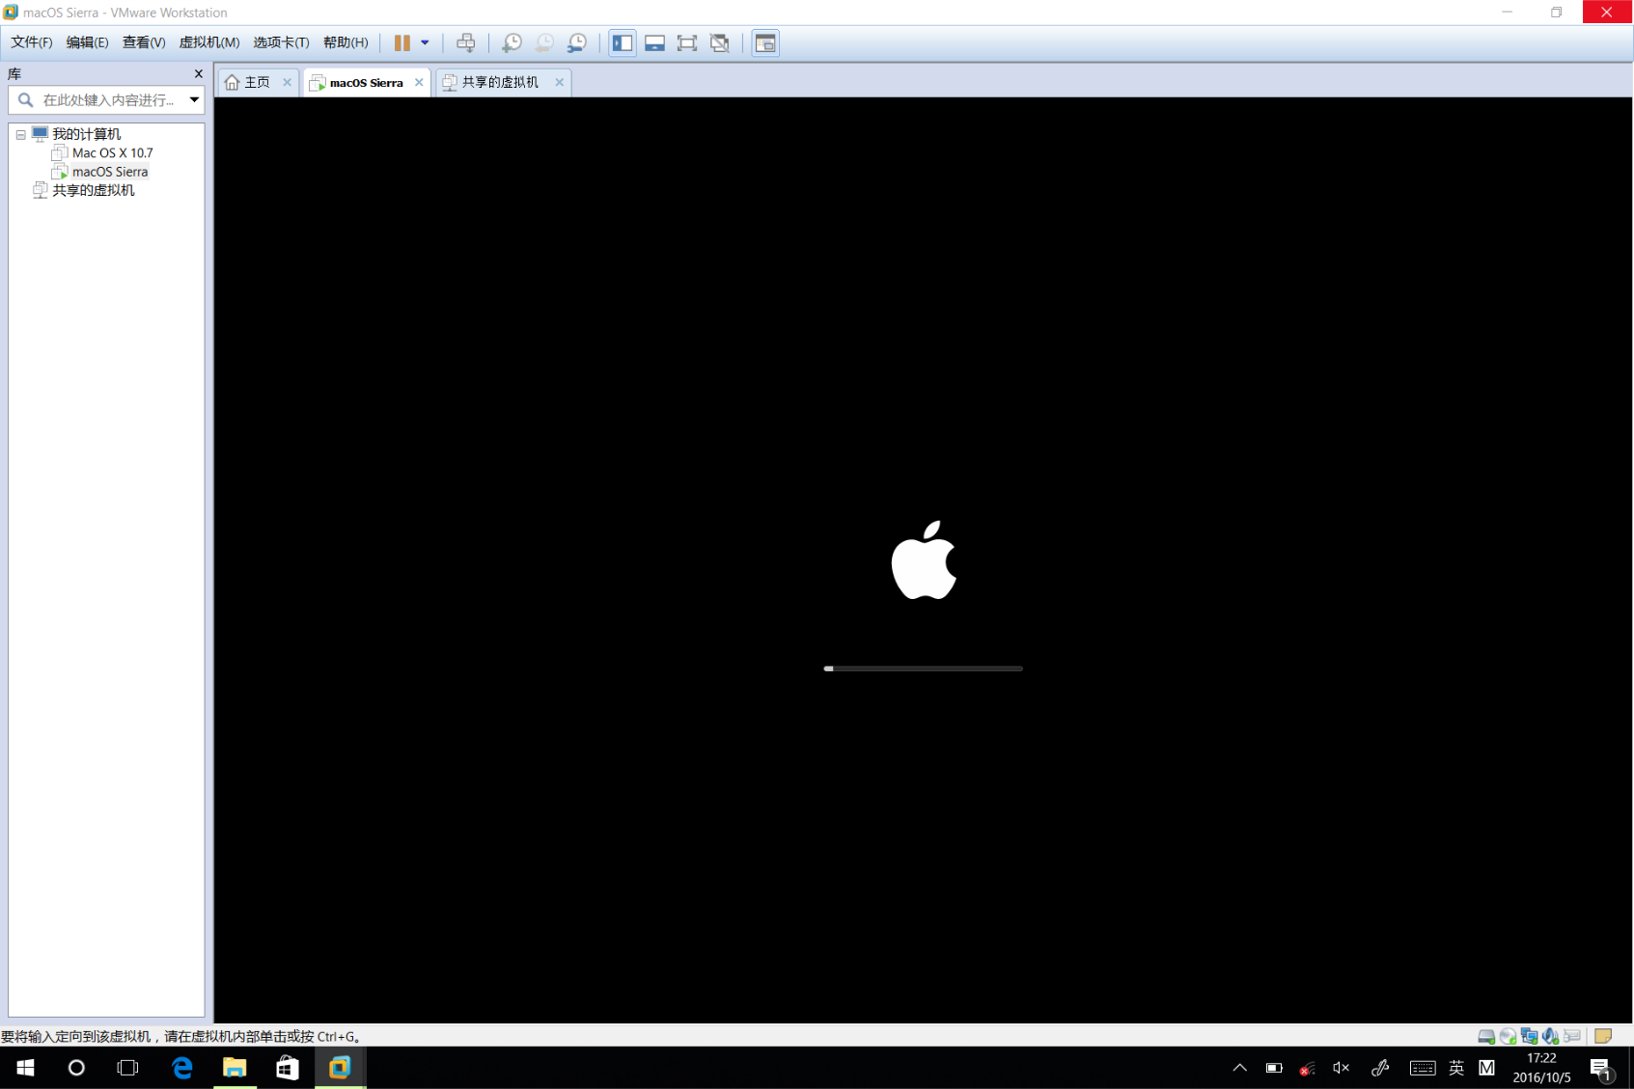Screen dimensions: 1634x1089
Task: Click the printer device status icon
Action: coord(1572,1036)
